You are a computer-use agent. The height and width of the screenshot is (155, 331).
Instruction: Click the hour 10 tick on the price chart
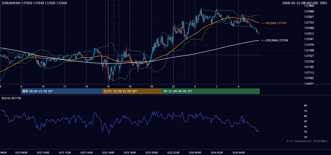point(43,86)
